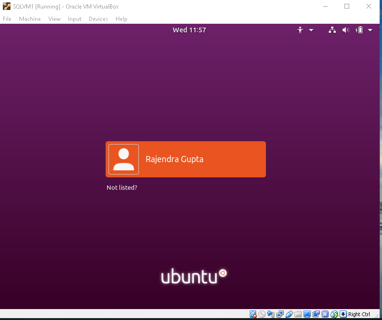The height and width of the screenshot is (320, 382).
Task: Click the hard disk activity indicator
Action: [x=254, y=314]
